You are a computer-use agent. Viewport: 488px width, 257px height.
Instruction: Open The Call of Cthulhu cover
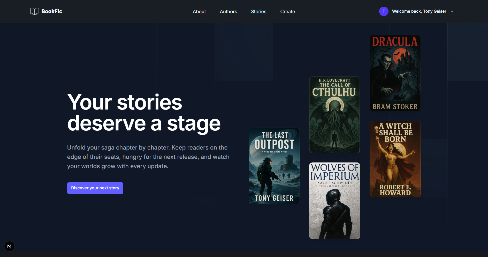pyautogui.click(x=334, y=114)
